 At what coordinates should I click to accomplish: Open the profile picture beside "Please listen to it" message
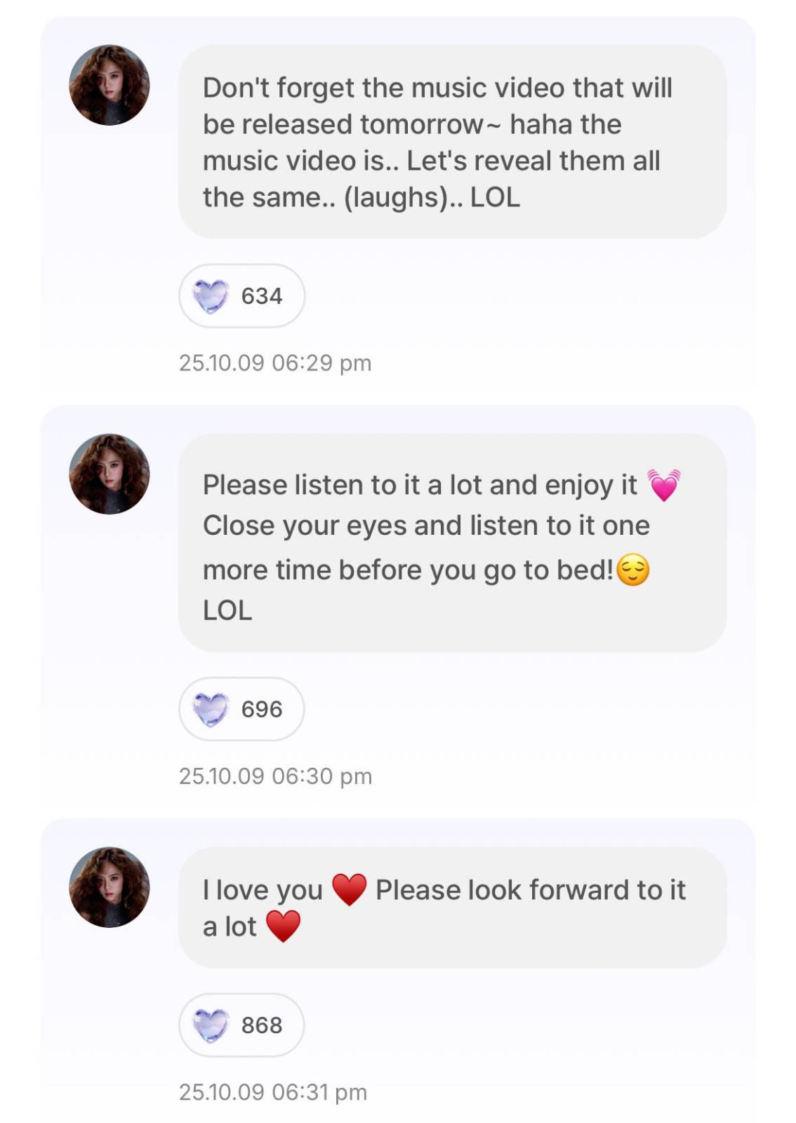[x=110, y=474]
